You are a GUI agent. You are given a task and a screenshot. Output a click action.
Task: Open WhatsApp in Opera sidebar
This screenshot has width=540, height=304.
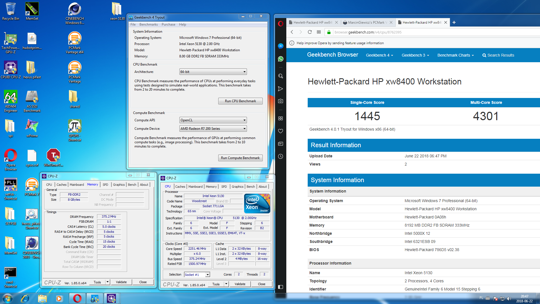click(280, 59)
